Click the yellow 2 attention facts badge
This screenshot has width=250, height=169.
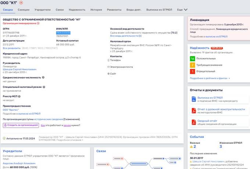(192, 65)
